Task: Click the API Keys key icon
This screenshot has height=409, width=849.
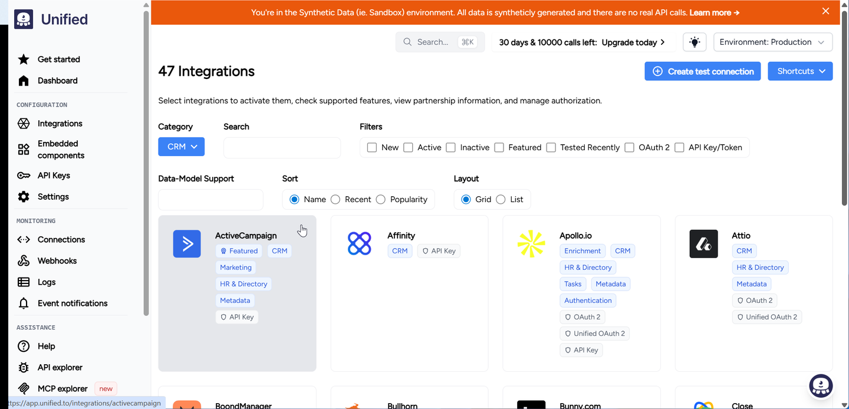Action: [24, 176]
